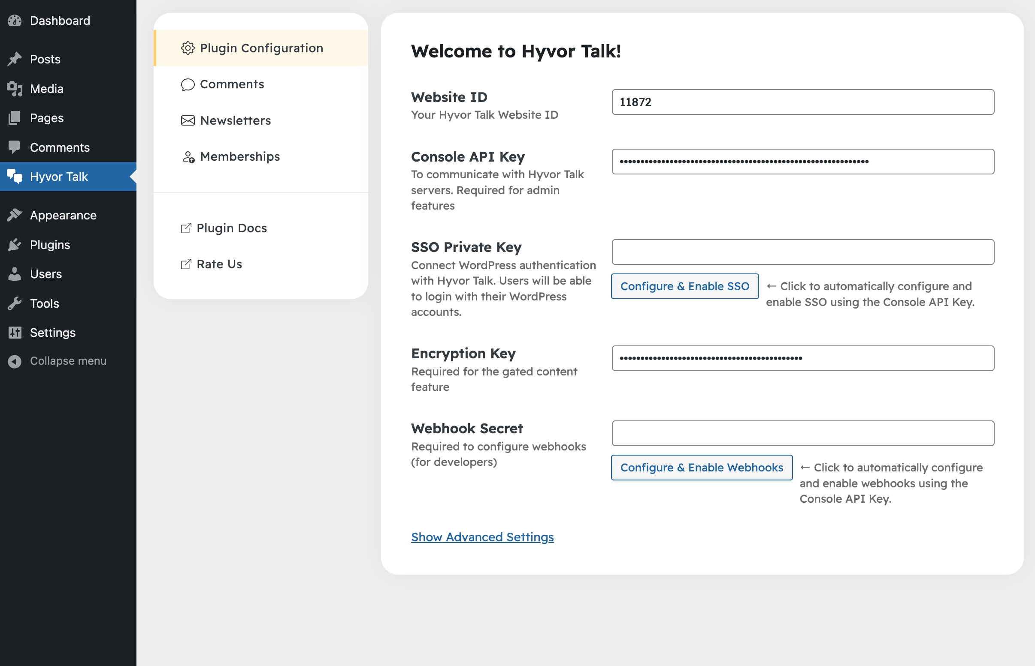Click Configure & Enable Webhooks button

tap(701, 467)
